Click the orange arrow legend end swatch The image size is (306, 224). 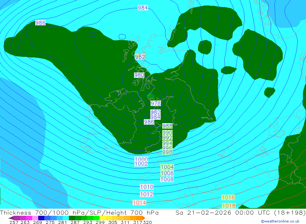(x=144, y=218)
